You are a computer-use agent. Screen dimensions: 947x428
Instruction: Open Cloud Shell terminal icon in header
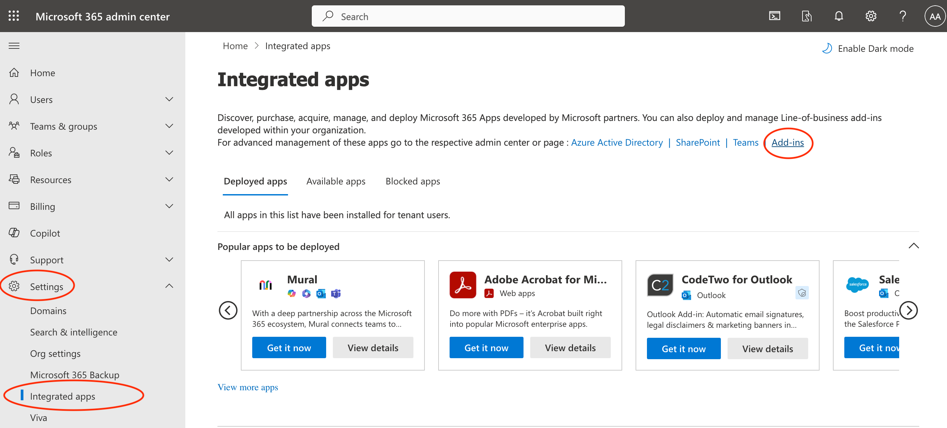coord(774,16)
